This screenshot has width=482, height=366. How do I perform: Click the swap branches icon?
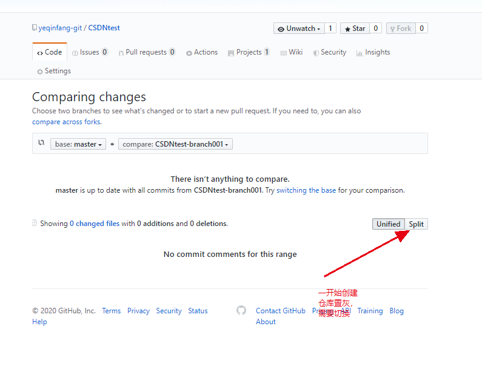tap(41, 142)
